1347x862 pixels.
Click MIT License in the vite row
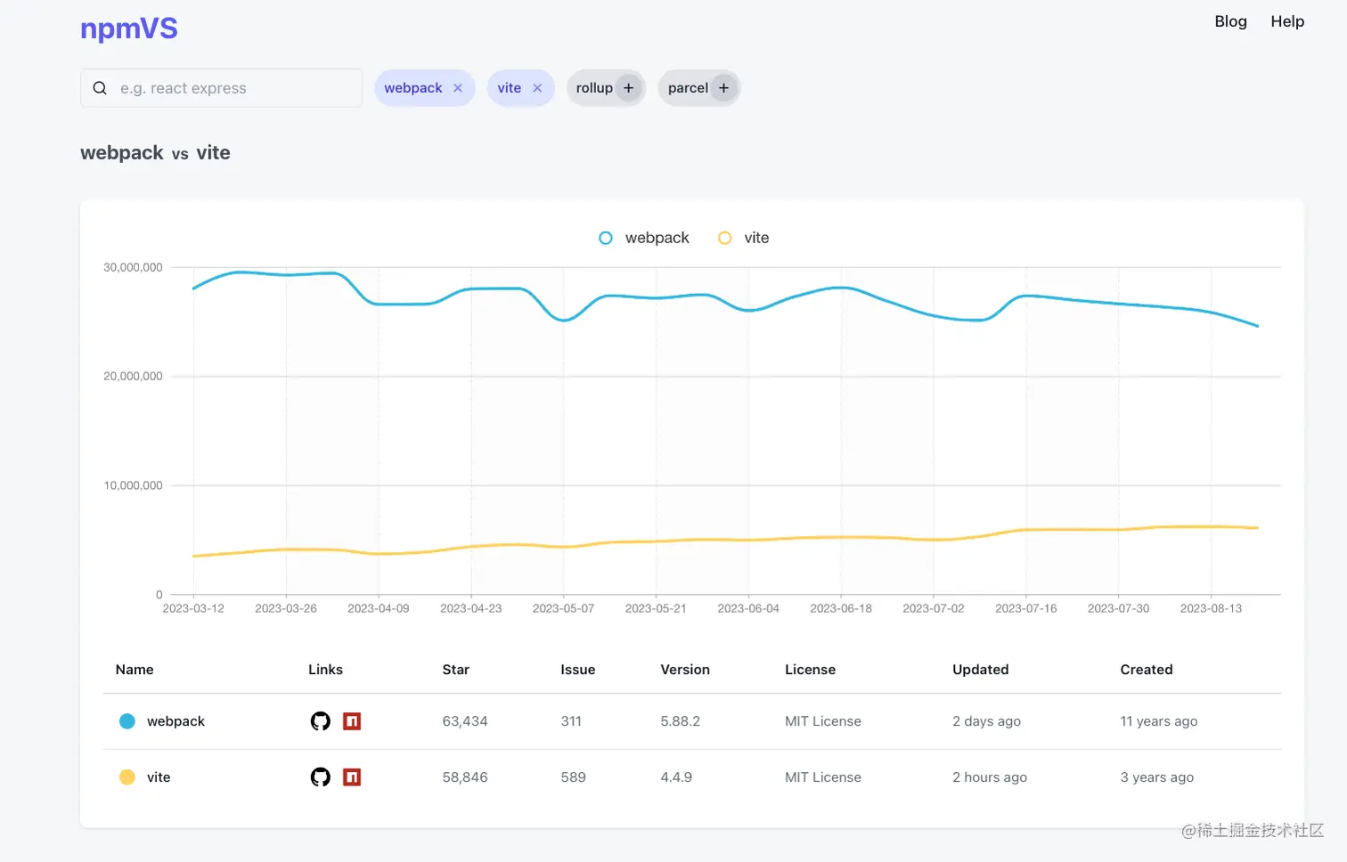pos(823,777)
